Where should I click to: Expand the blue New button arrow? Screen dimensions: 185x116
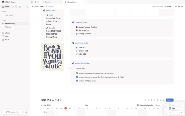point(172,100)
